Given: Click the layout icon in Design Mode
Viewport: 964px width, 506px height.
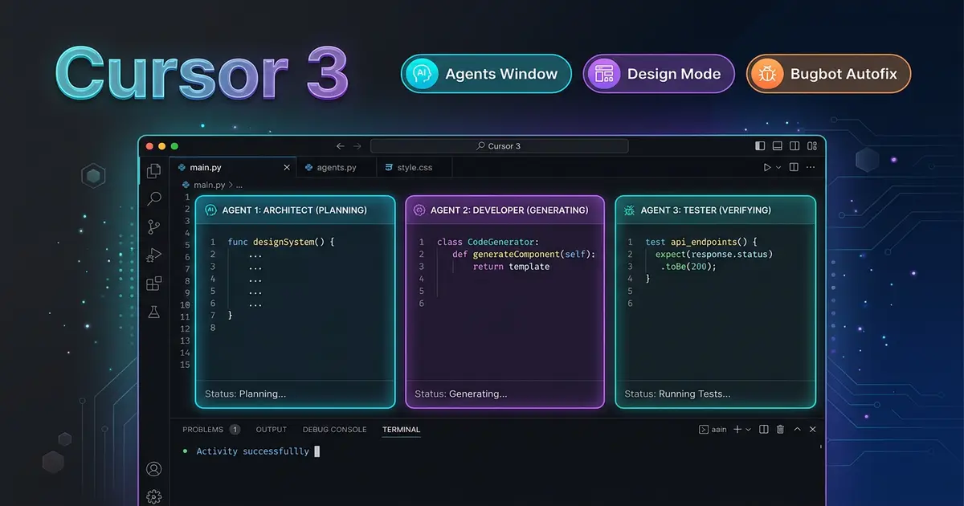Looking at the screenshot, I should pyautogui.click(x=604, y=74).
